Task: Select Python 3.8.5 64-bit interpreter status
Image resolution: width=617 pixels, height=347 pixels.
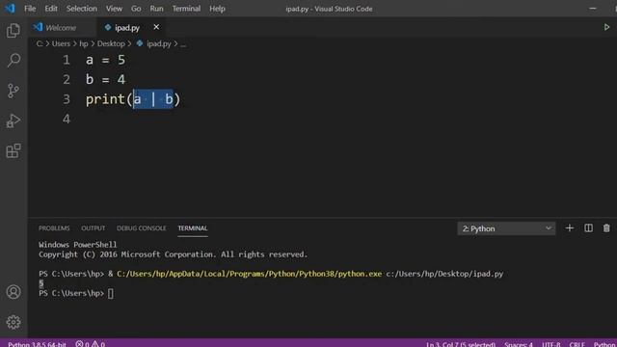Action: pyautogui.click(x=37, y=344)
